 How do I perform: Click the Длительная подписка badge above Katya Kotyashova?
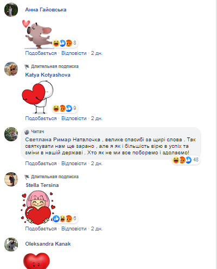tap(52, 66)
